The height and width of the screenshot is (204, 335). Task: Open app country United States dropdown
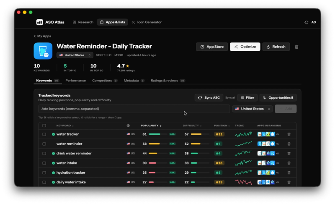[x=75, y=55]
